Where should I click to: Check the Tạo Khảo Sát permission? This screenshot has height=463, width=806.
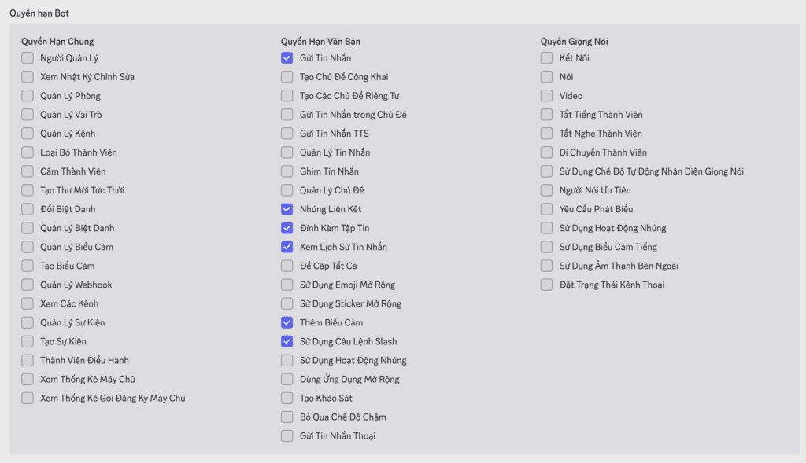(x=287, y=398)
